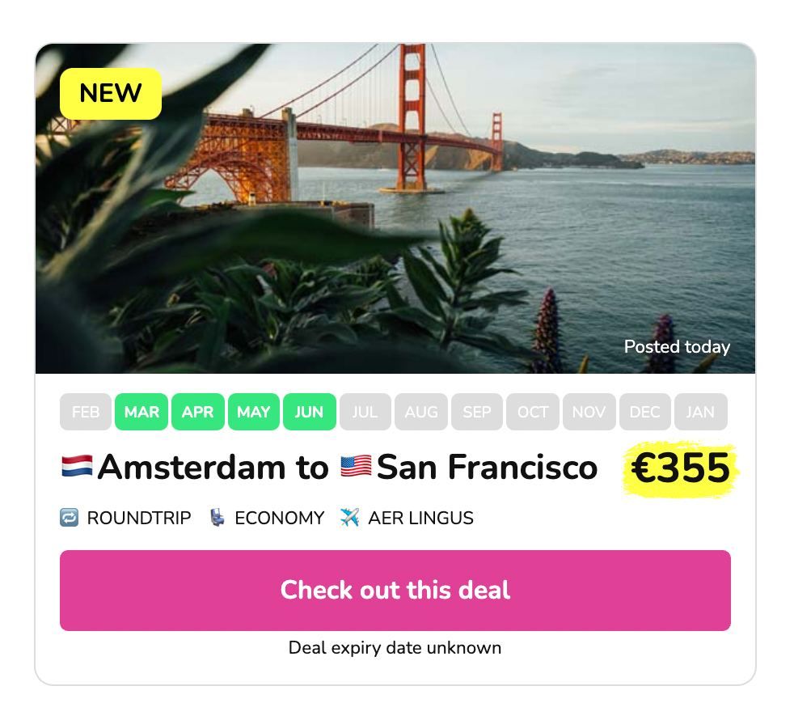
Task: Click the Amsterdam to San Francisco title
Action: pos(329,467)
